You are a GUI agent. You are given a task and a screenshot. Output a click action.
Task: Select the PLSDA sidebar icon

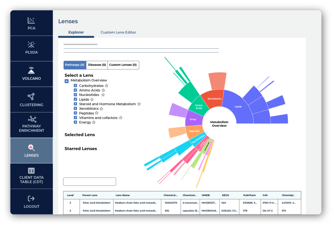click(31, 44)
